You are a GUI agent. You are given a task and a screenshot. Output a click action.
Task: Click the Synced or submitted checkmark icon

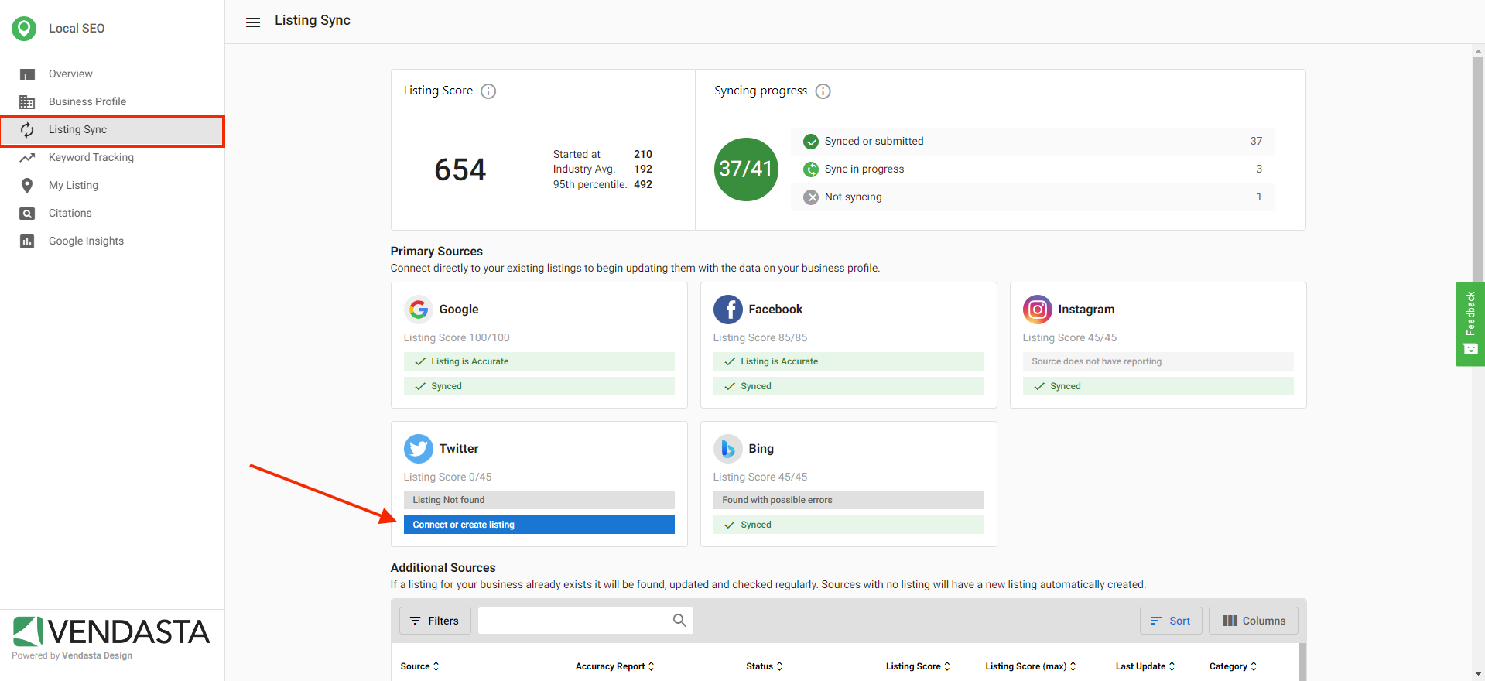coord(811,142)
